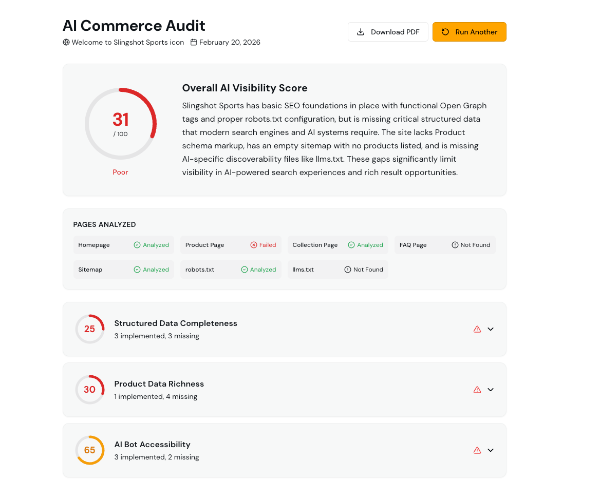This screenshot has height=480, width=600.
Task: Click the warning triangle on Product Data Richness
Action: [x=477, y=389]
